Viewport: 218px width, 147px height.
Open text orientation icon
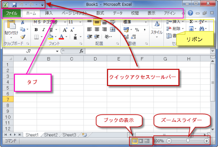pyautogui.click(x=107, y=37)
